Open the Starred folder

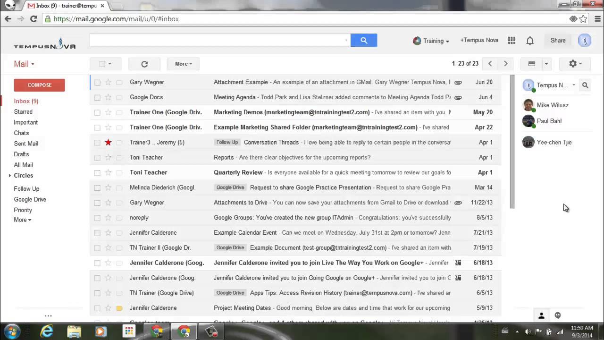tap(23, 112)
